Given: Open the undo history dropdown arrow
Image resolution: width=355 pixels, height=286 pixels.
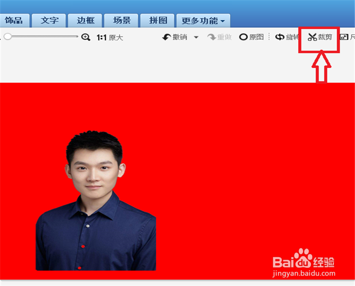Looking at the screenshot, I should click(x=196, y=37).
